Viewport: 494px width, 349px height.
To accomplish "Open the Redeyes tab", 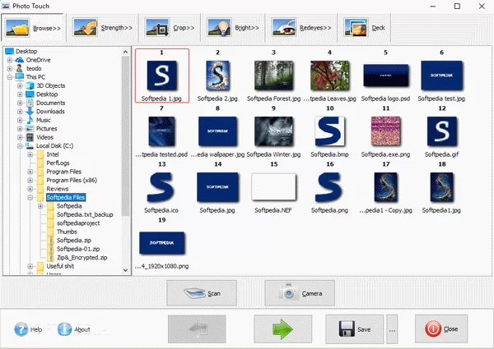I will coord(301,28).
